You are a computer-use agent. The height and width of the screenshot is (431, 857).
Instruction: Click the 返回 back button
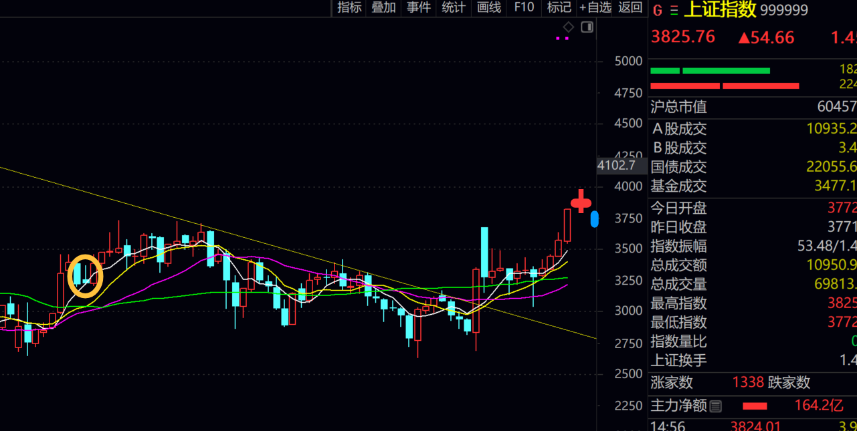coord(630,7)
